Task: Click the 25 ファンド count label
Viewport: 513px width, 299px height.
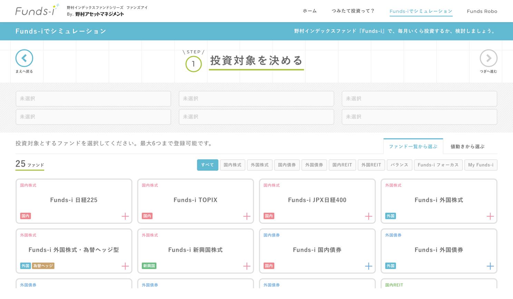Action: (30, 164)
